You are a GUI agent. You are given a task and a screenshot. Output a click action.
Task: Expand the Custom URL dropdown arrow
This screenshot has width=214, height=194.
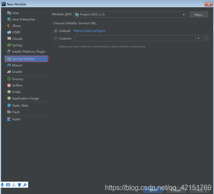[x=198, y=38]
